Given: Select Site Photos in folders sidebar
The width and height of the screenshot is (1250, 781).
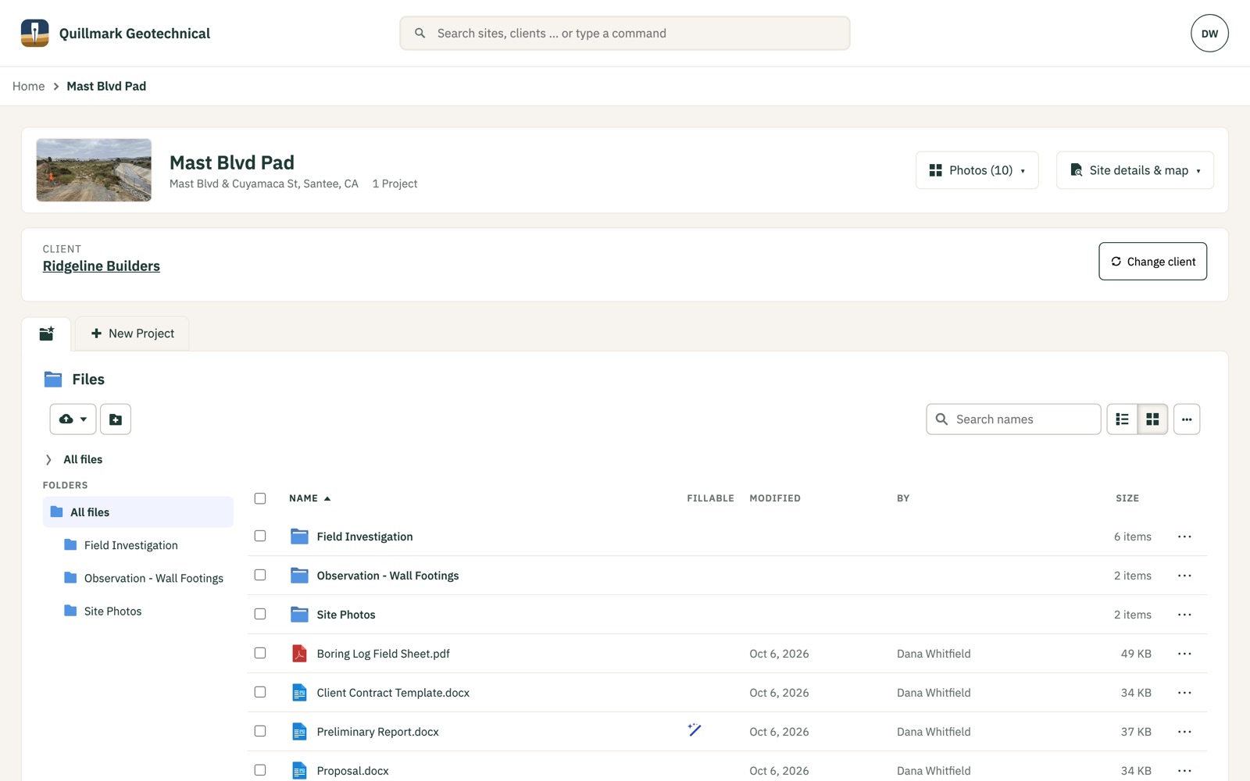Looking at the screenshot, I should click(112, 611).
